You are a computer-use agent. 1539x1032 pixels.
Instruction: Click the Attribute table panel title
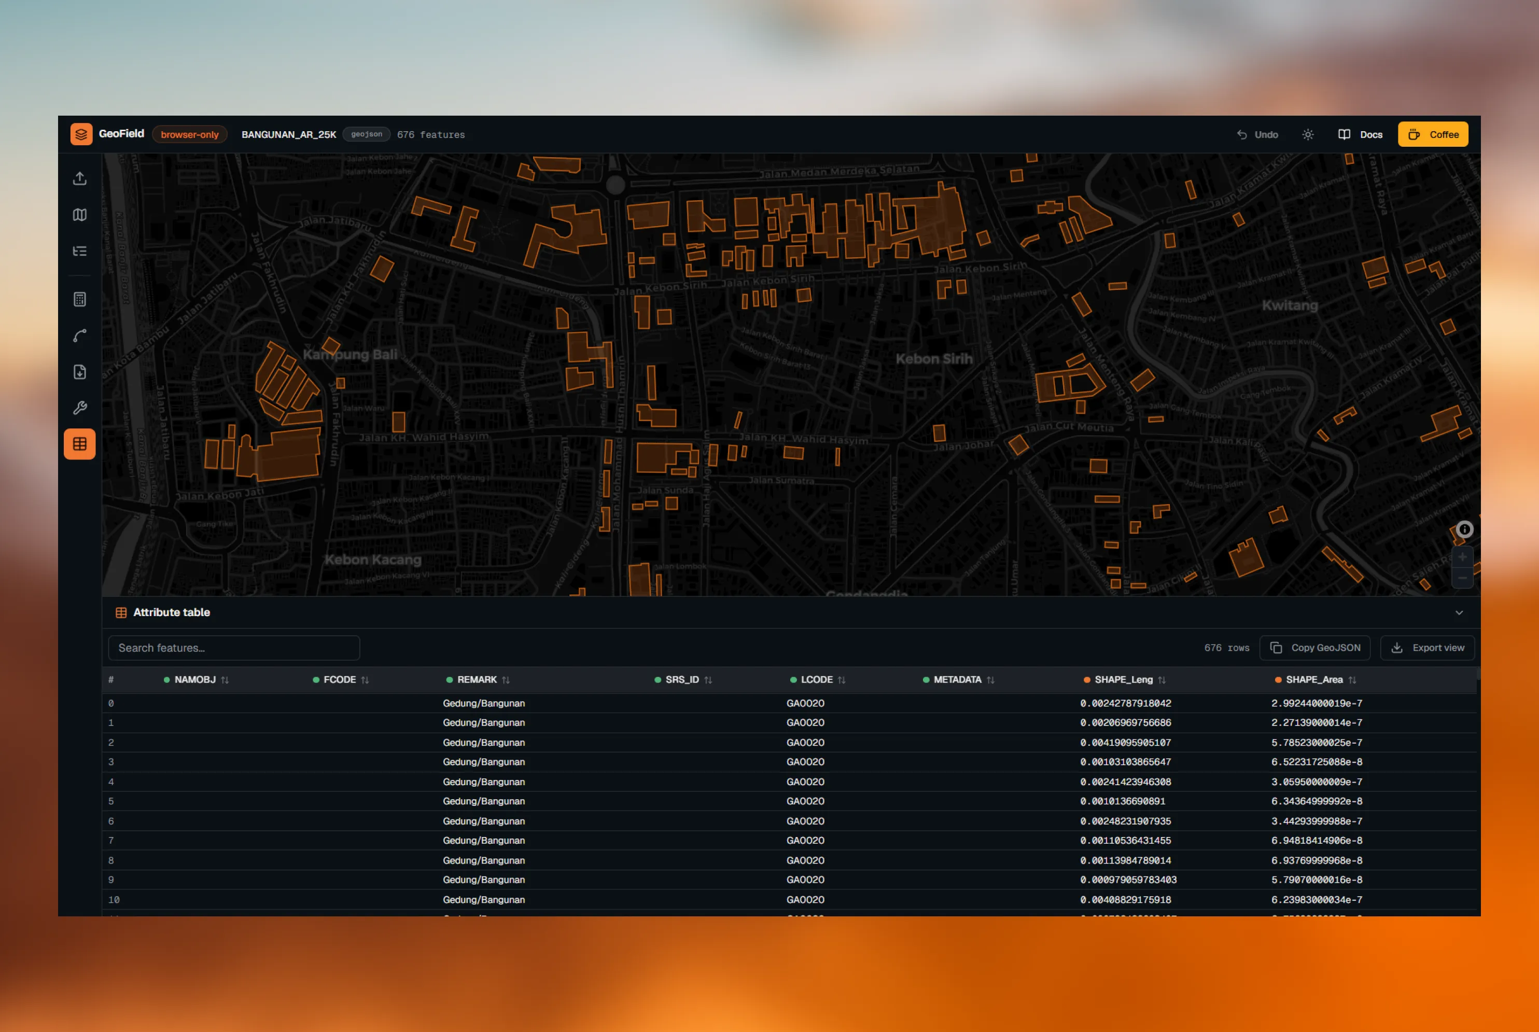171,613
